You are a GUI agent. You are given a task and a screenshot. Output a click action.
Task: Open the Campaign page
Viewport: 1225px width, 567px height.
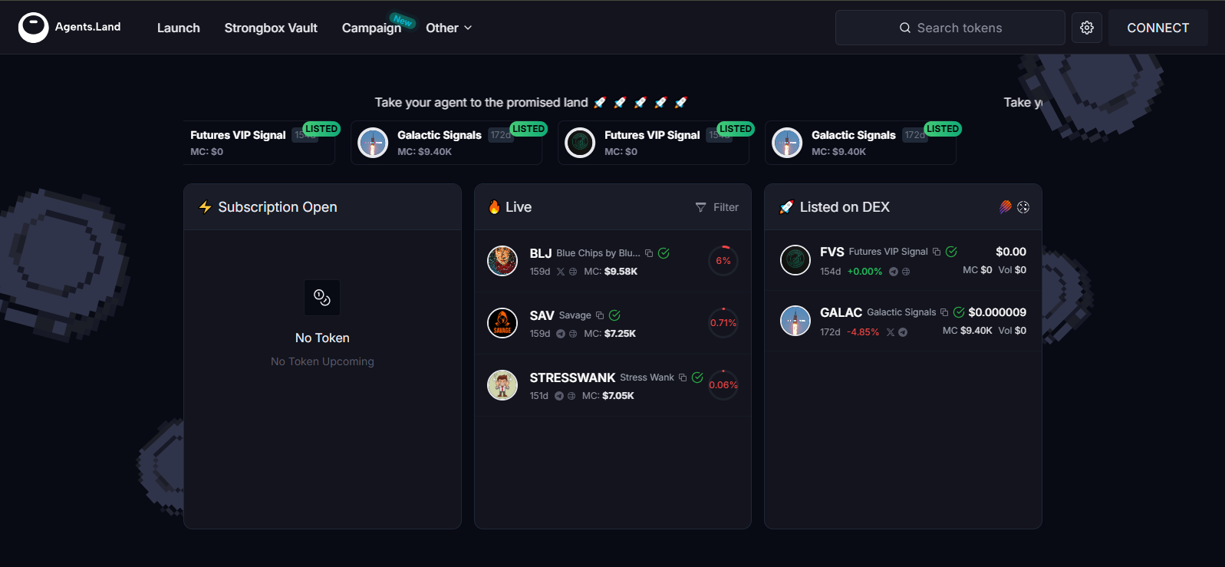click(x=371, y=28)
